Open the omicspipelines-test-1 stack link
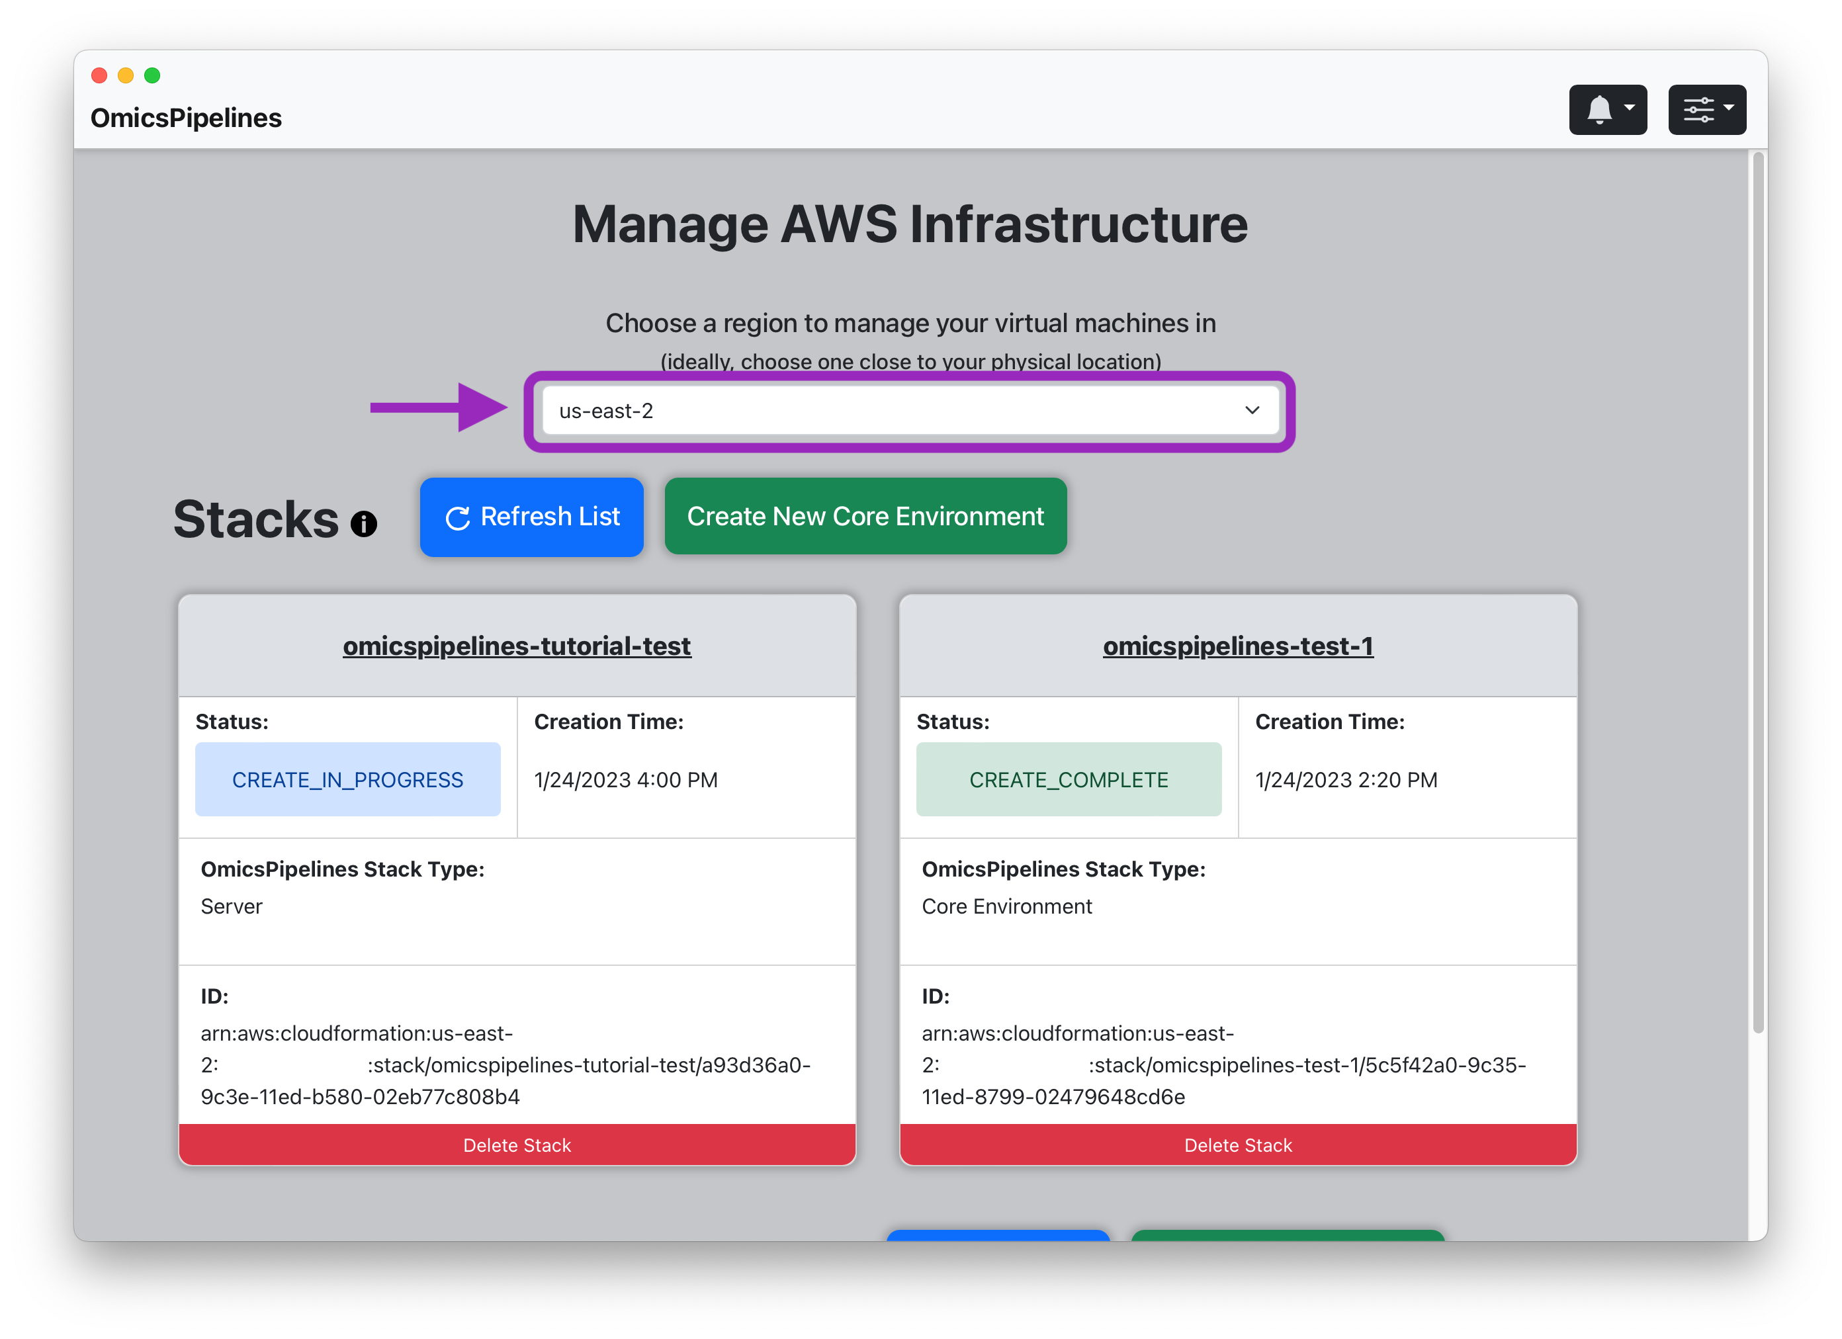1842x1339 pixels. click(1238, 646)
